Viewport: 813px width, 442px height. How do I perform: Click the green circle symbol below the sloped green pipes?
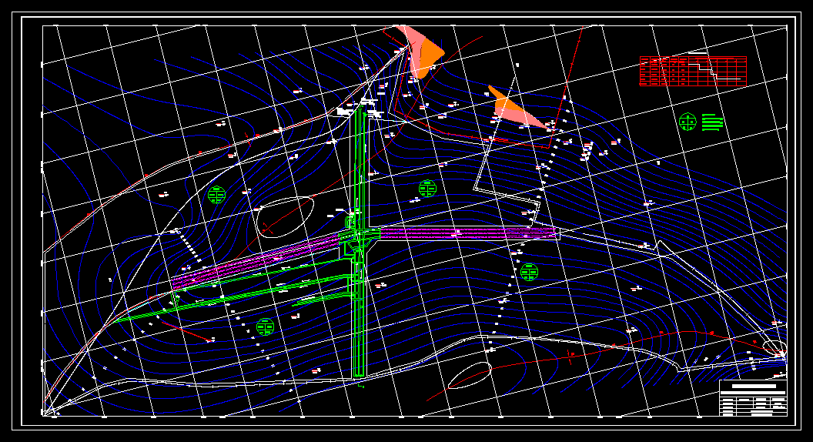(265, 326)
